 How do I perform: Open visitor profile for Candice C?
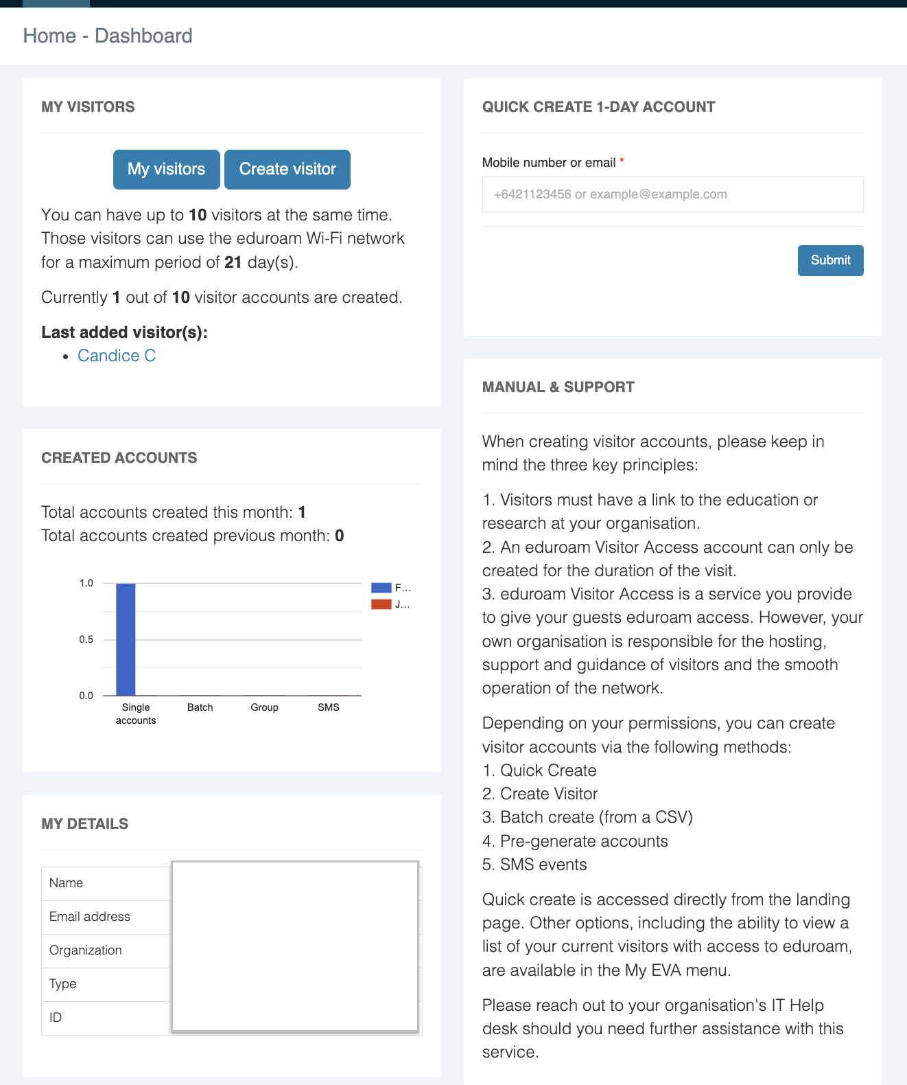[117, 355]
